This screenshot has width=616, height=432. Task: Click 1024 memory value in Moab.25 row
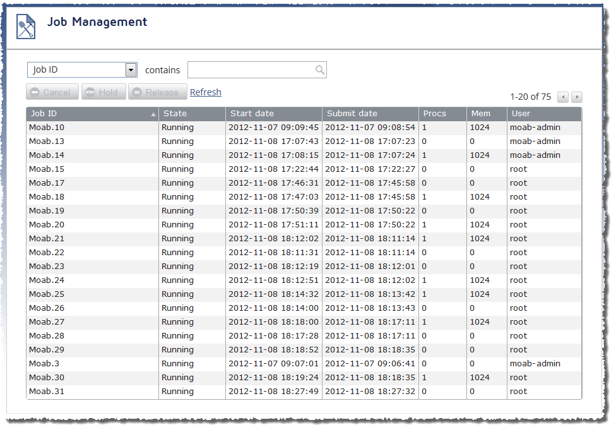[480, 294]
